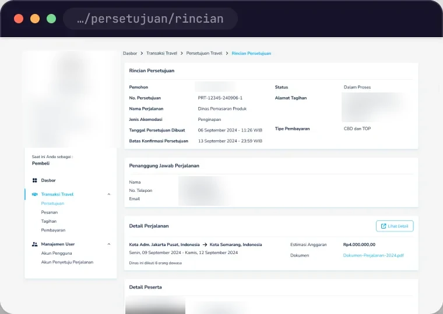Click the Dalam Proses status value
This screenshot has height=314, width=443.
357,87
